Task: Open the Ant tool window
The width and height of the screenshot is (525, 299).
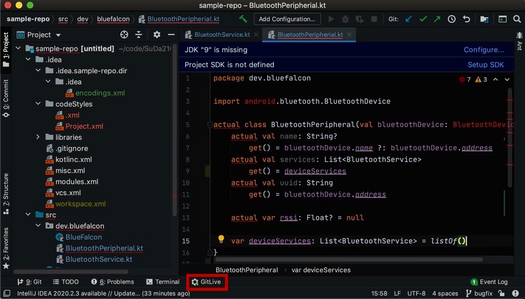Action: click(519, 41)
